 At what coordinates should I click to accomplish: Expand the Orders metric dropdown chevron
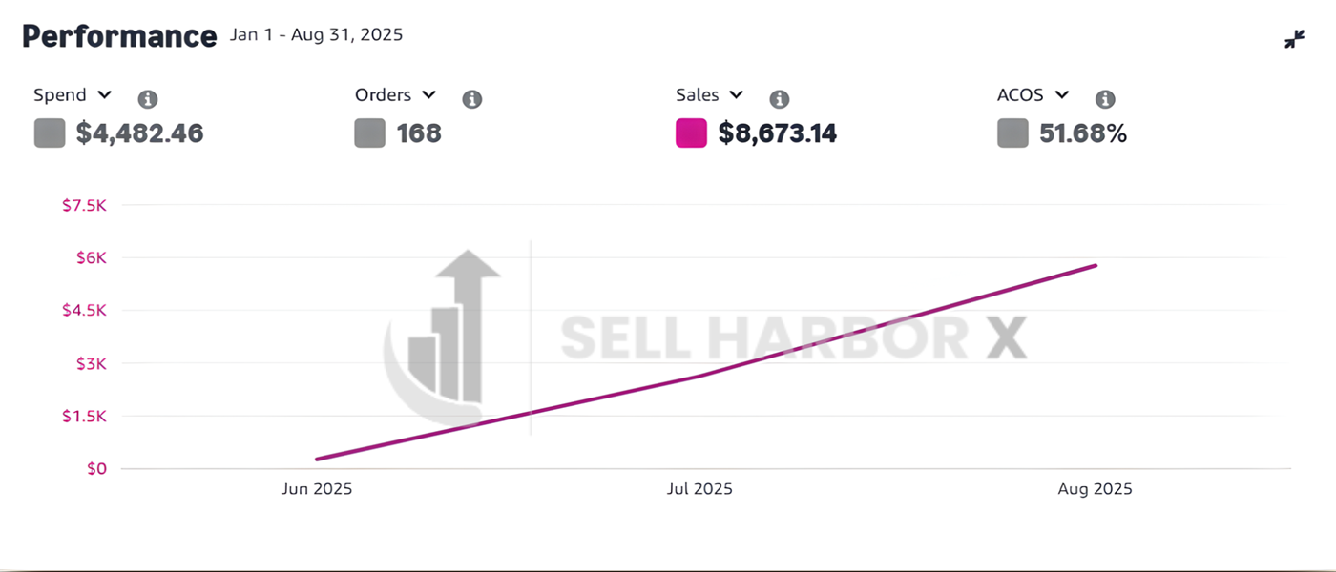point(429,94)
